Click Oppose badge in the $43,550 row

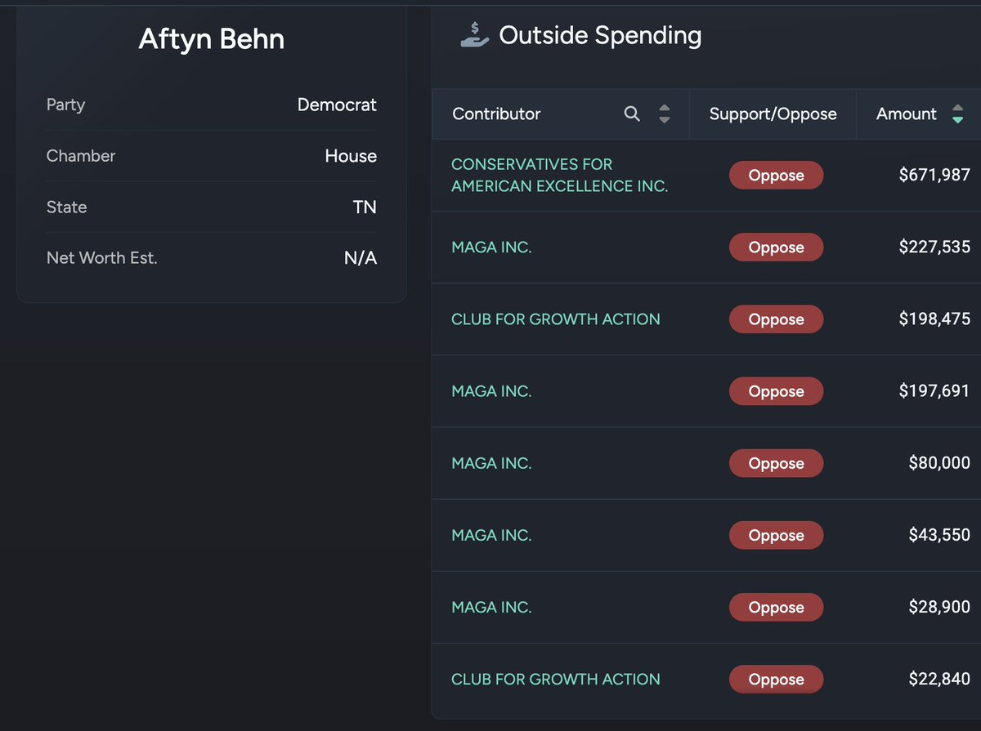[x=776, y=535]
